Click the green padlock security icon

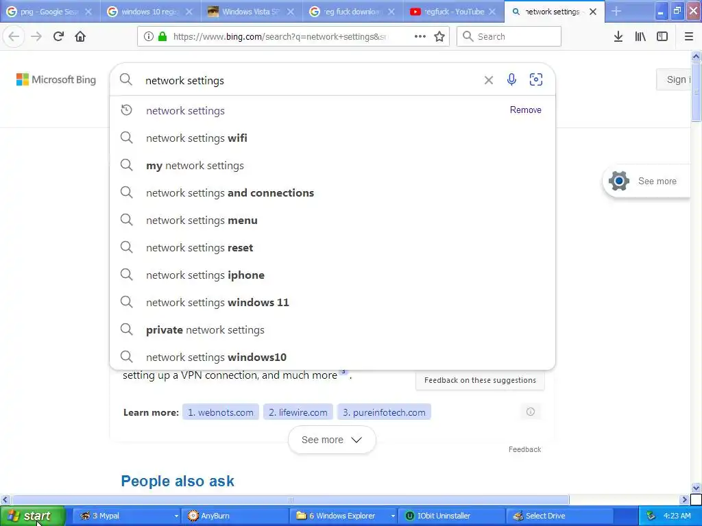pyautogui.click(x=162, y=37)
